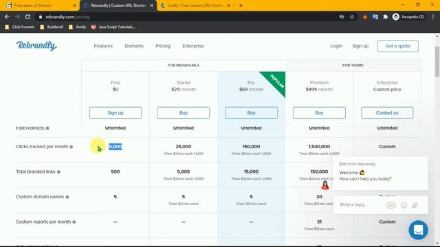Click the orange extension icon in toolbar
440x247 pixels.
tap(365, 16)
